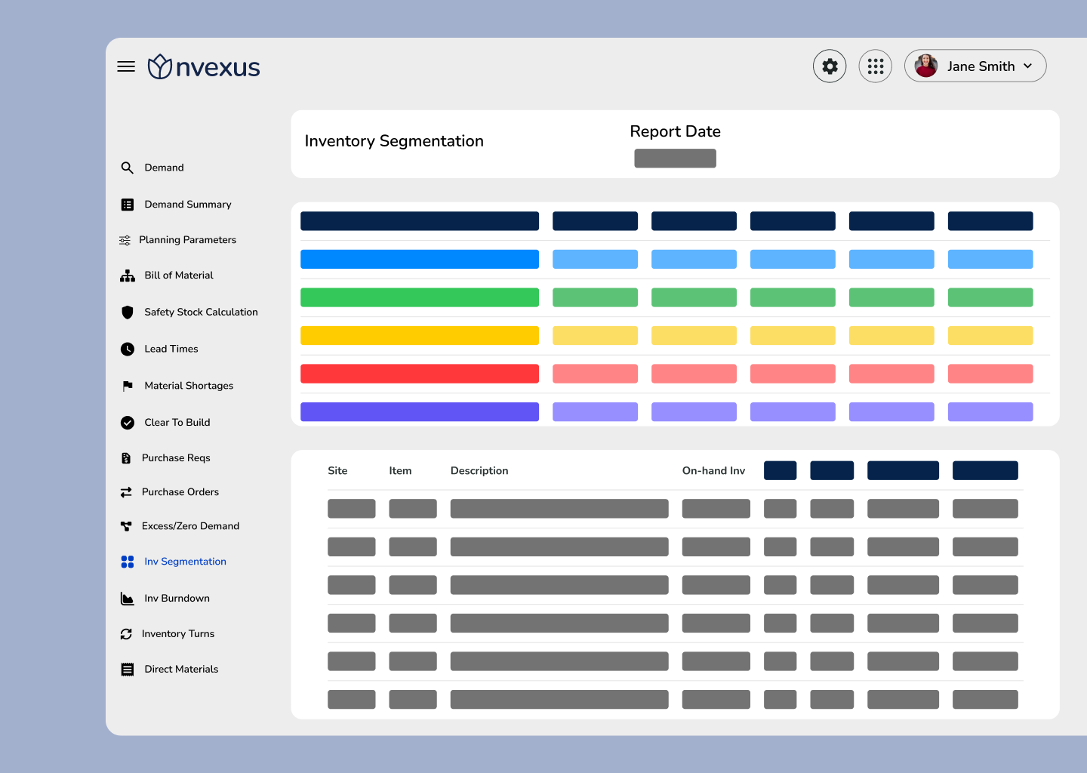The width and height of the screenshot is (1087, 773).
Task: Click the Clear To Build checkmark icon
Action: [128, 423]
